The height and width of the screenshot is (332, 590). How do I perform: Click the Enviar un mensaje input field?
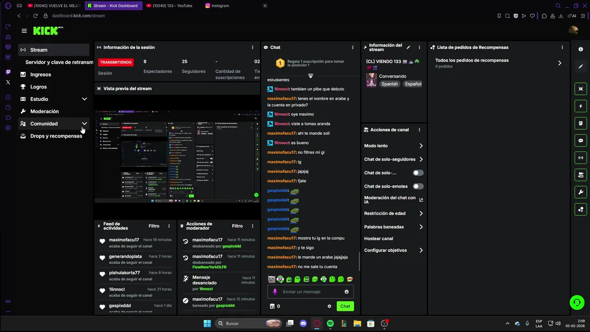311,292
